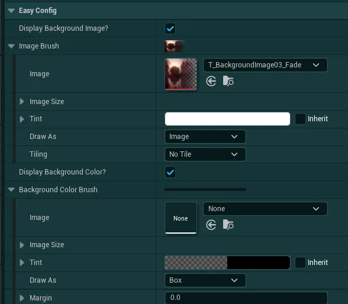The height and width of the screenshot is (304, 348).
Task: Open Draw As dropdown set to Box
Action: point(205,280)
